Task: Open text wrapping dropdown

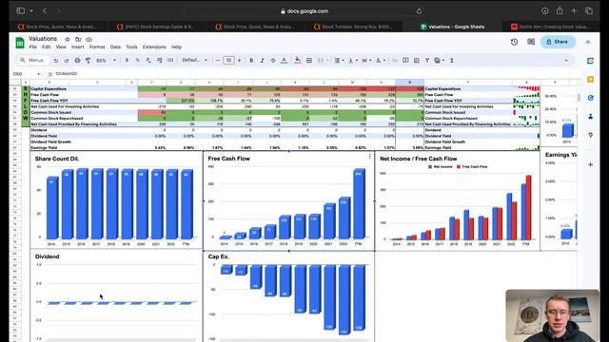Action: (366, 61)
